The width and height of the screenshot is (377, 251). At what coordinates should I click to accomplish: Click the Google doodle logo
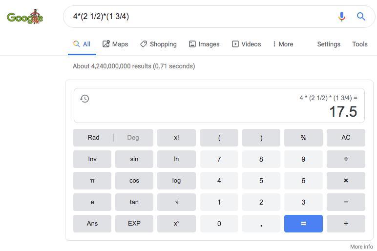[25, 17]
